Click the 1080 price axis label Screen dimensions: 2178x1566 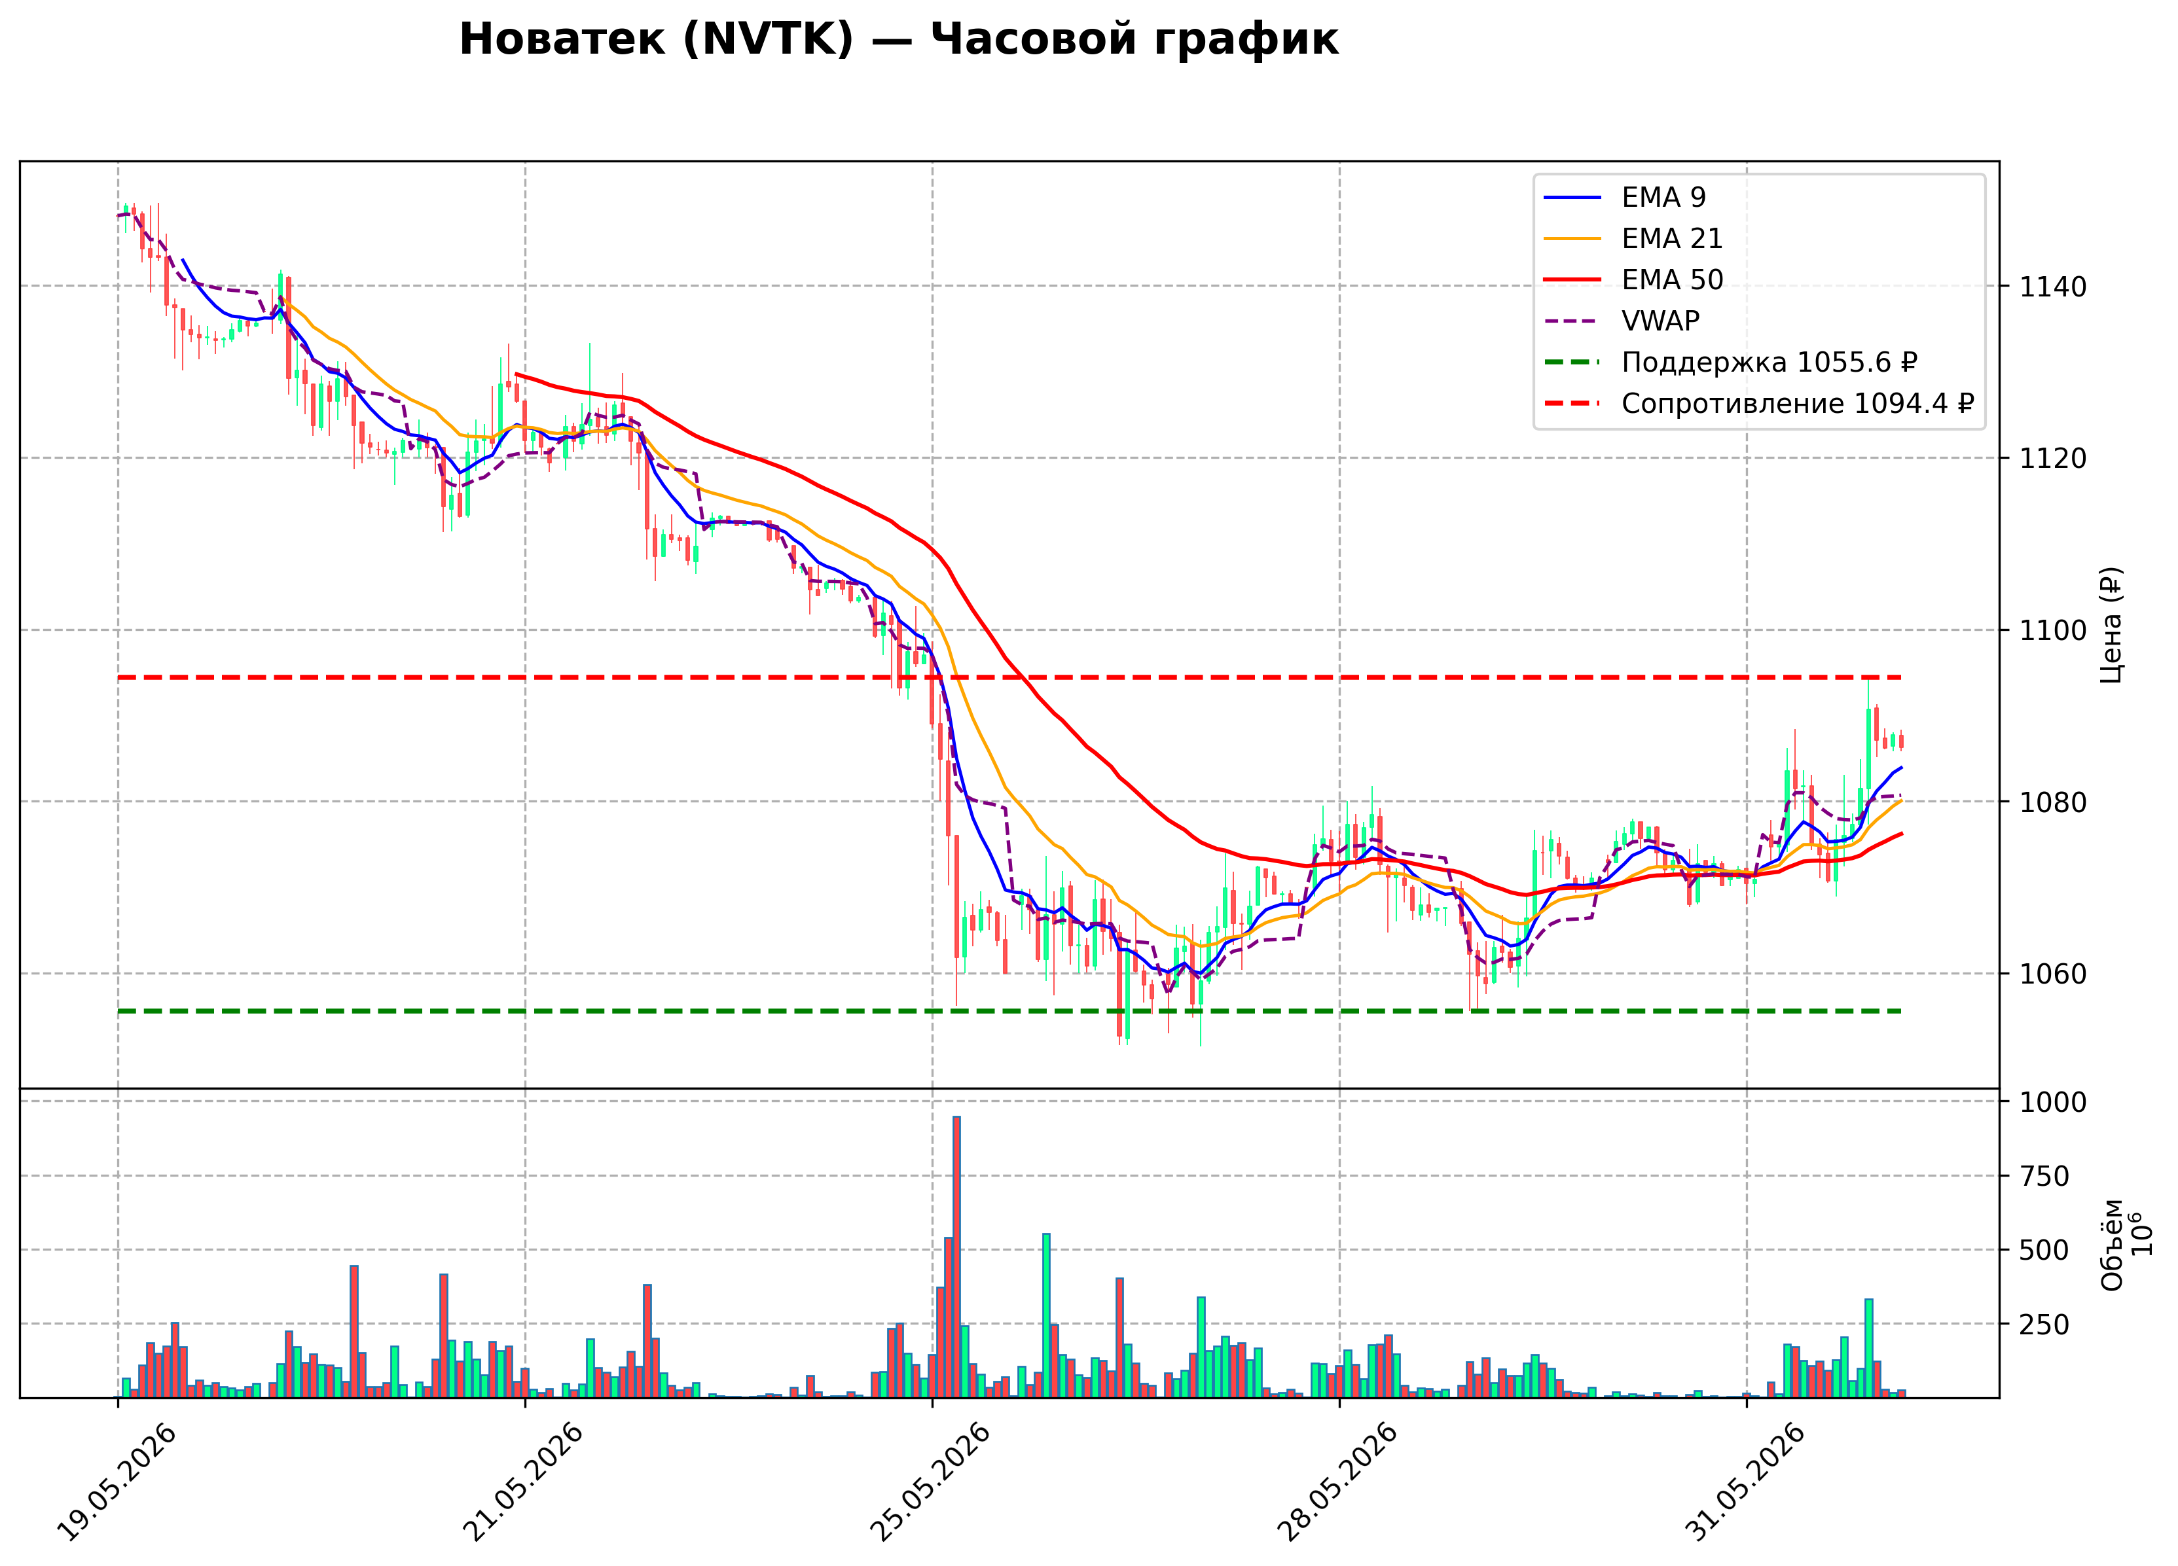click(x=2052, y=802)
